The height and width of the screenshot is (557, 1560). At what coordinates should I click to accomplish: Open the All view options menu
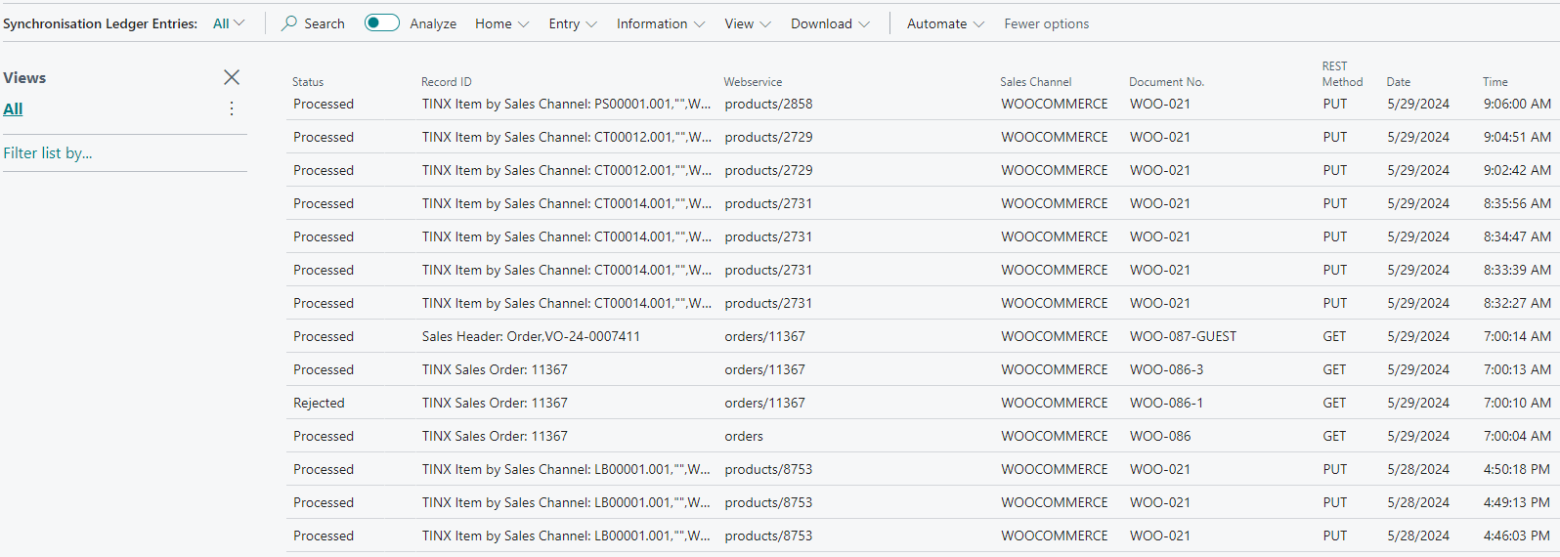click(232, 108)
